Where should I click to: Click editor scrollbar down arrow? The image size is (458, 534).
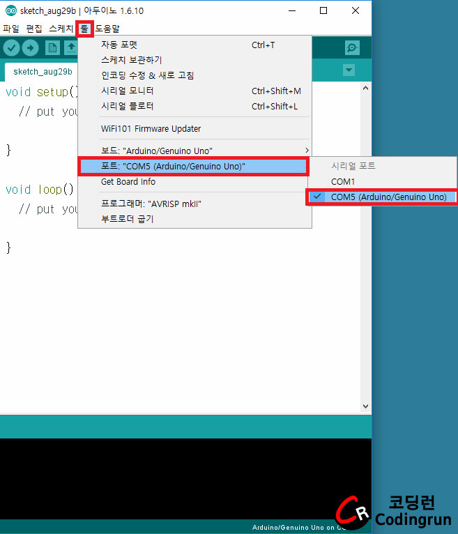coord(366,406)
